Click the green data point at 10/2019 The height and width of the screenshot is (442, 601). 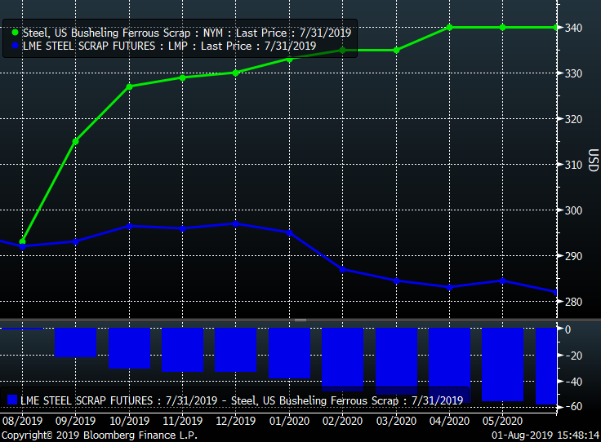129,86
